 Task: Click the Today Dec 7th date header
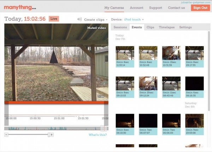[x=120, y=37]
